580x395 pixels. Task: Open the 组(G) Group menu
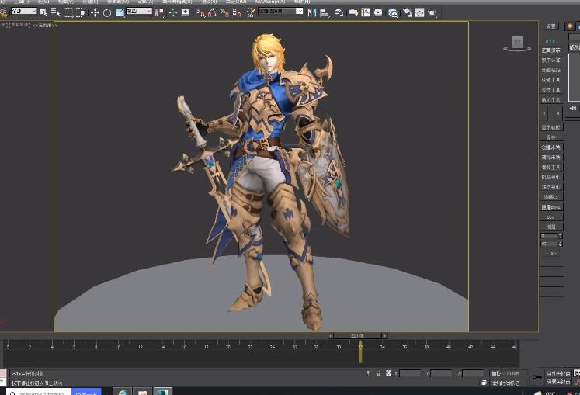pyautogui.click(x=43, y=2)
